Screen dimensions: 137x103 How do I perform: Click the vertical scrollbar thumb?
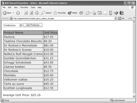coord(134,58)
